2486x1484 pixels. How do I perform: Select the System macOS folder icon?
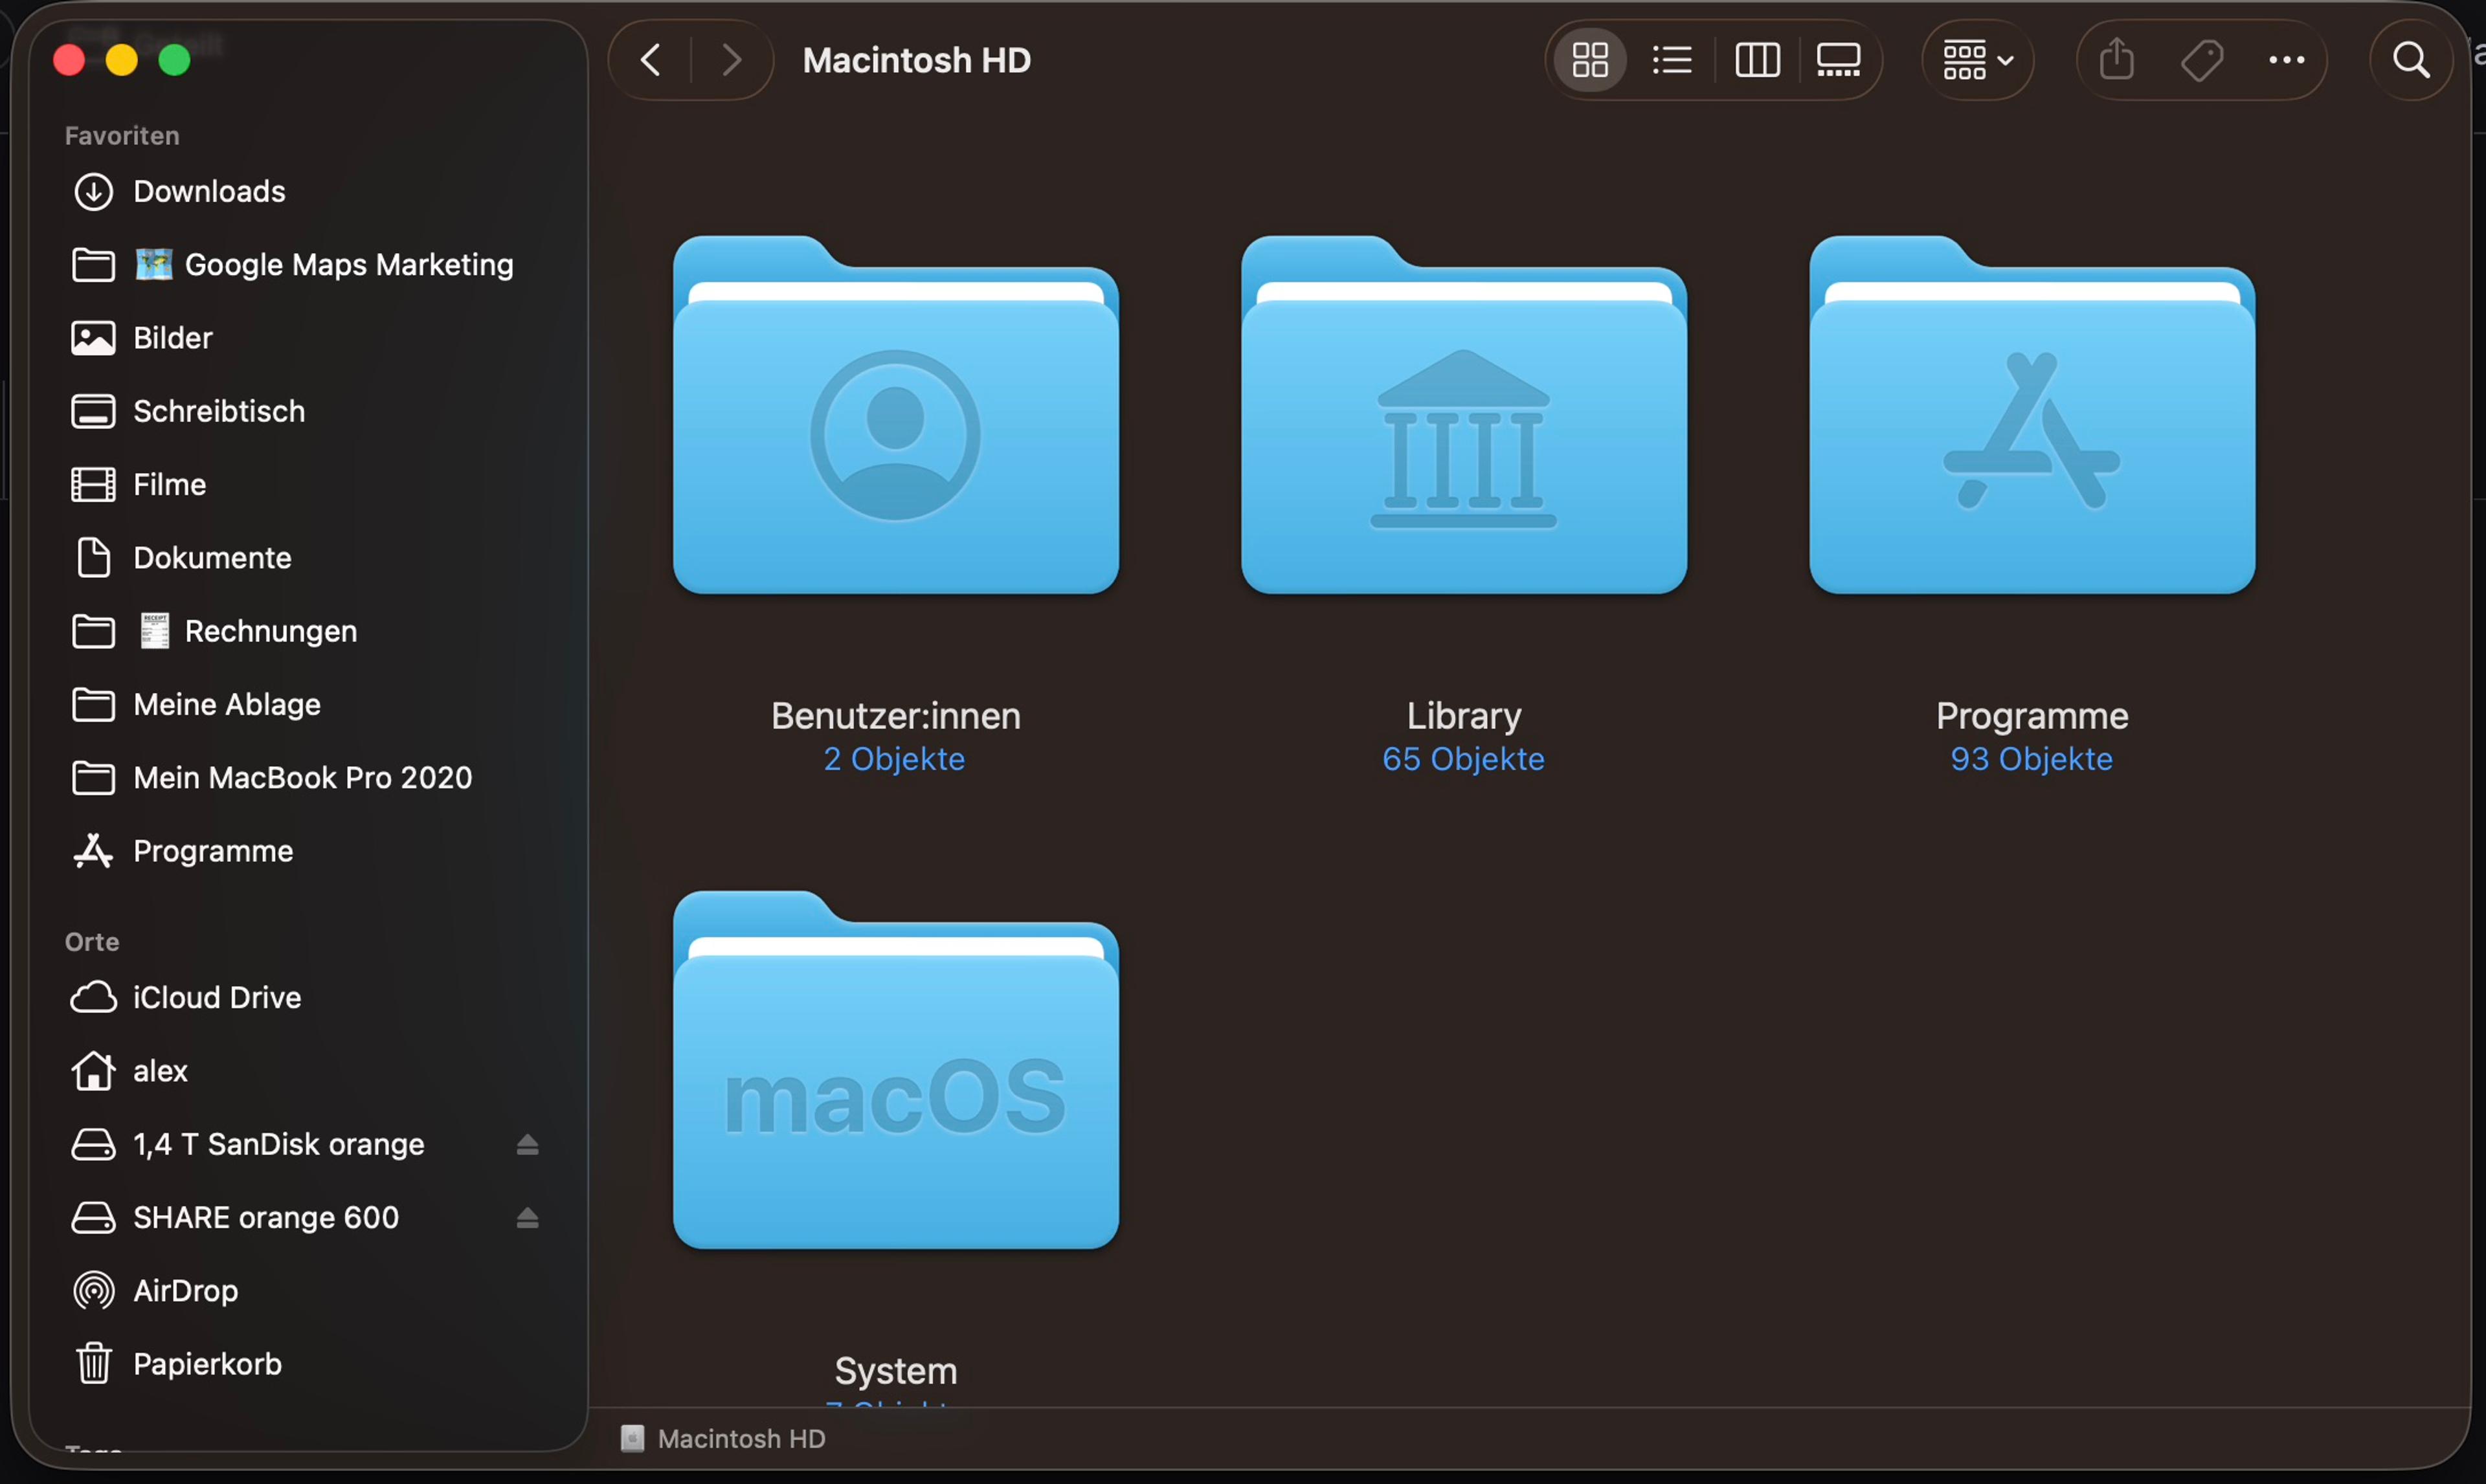[x=896, y=1070]
